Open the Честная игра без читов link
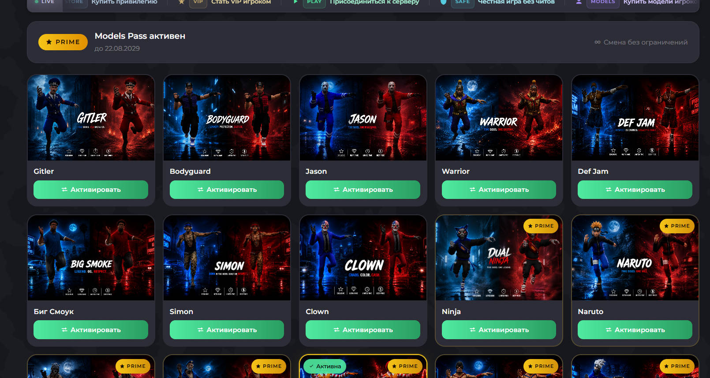Viewport: 710px width, 378px height. point(516,2)
